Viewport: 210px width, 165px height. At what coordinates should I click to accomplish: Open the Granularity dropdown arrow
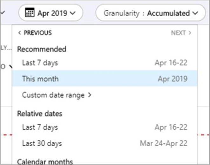195,13
